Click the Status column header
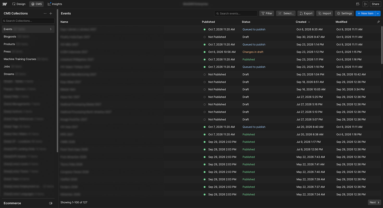Screen dimensions: 383x208 coord(246,22)
